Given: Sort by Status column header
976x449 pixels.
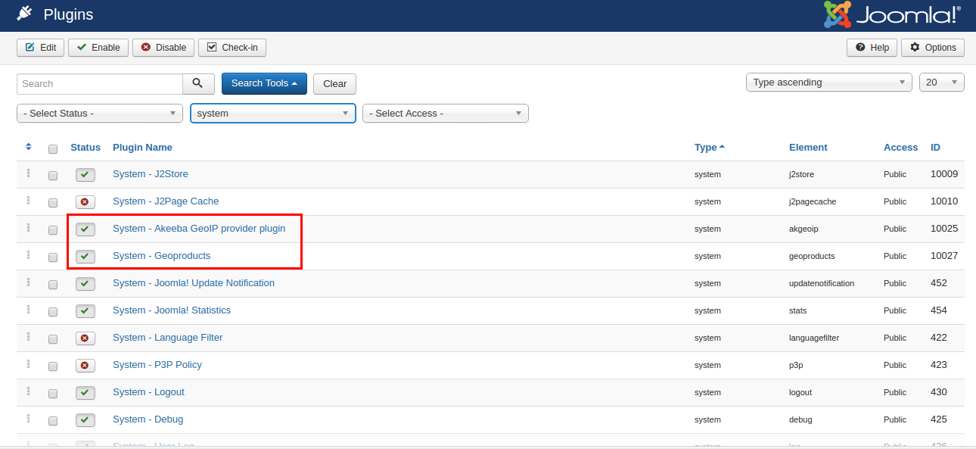Looking at the screenshot, I should 85,148.
